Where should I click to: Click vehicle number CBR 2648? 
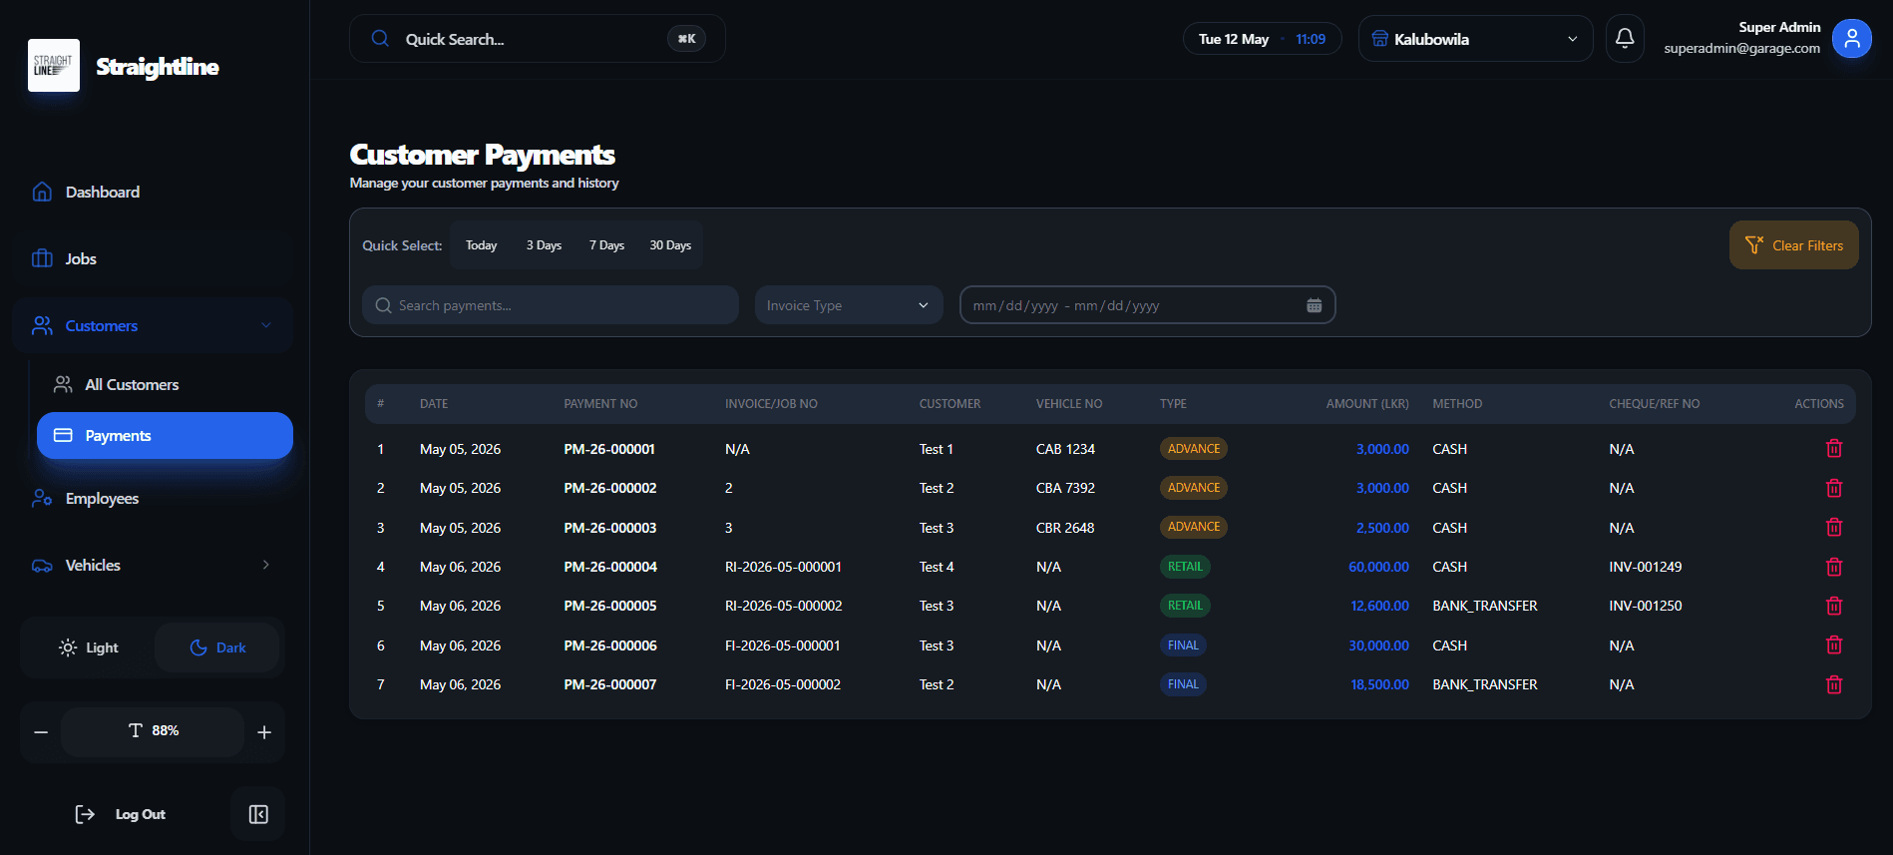pyautogui.click(x=1065, y=528)
